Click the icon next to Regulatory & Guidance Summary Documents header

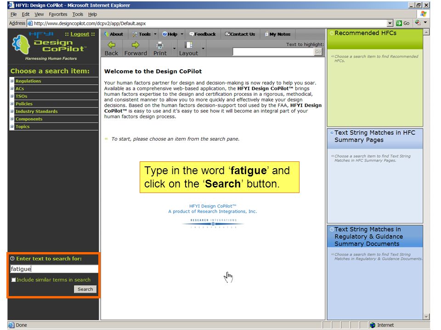pyautogui.click(x=332, y=229)
